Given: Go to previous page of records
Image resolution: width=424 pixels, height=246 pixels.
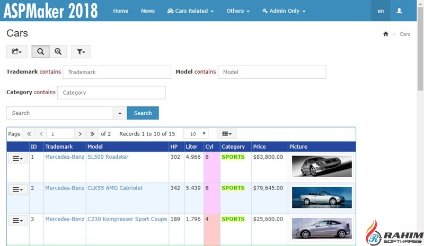Looking at the screenshot, I should coord(41,134).
